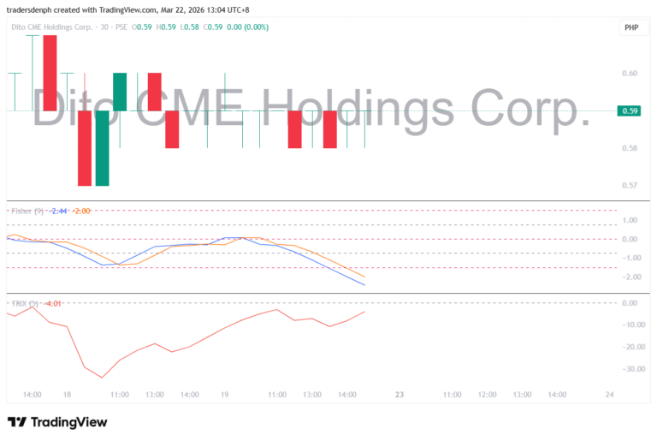
Task: Click the first large red candle at top
Action: pyautogui.click(x=50, y=73)
